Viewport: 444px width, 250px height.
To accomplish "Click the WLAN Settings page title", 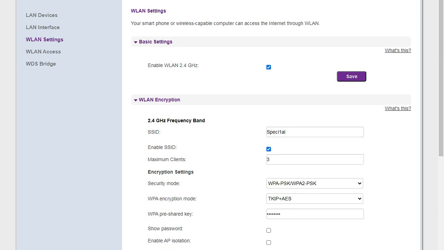I will point(148,11).
